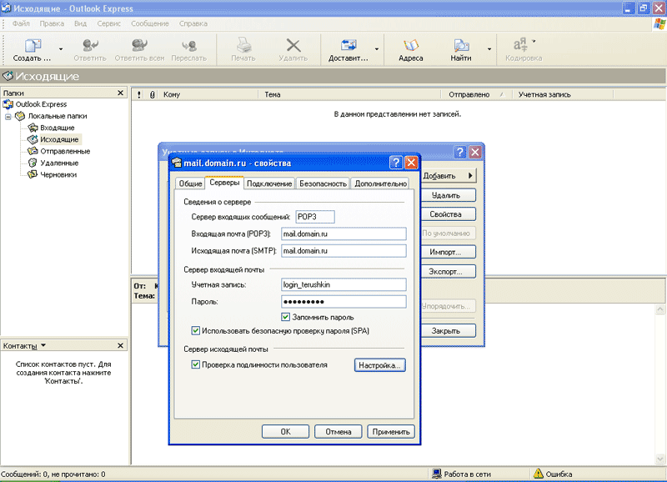
Task: Sort by the priority exclamation column
Action: pyautogui.click(x=138, y=94)
